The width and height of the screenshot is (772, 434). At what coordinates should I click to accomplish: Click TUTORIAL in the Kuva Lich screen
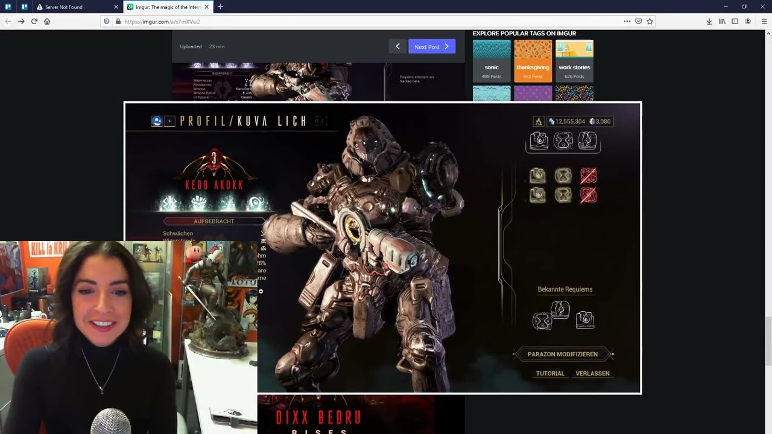click(x=550, y=373)
